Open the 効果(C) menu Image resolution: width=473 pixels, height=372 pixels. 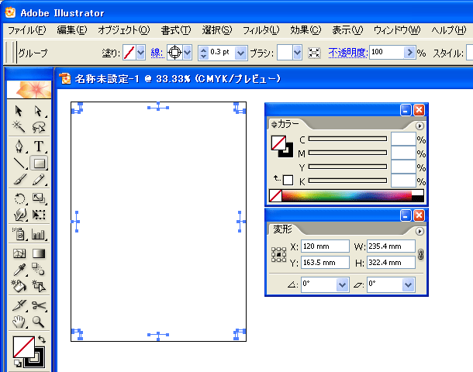click(x=306, y=30)
